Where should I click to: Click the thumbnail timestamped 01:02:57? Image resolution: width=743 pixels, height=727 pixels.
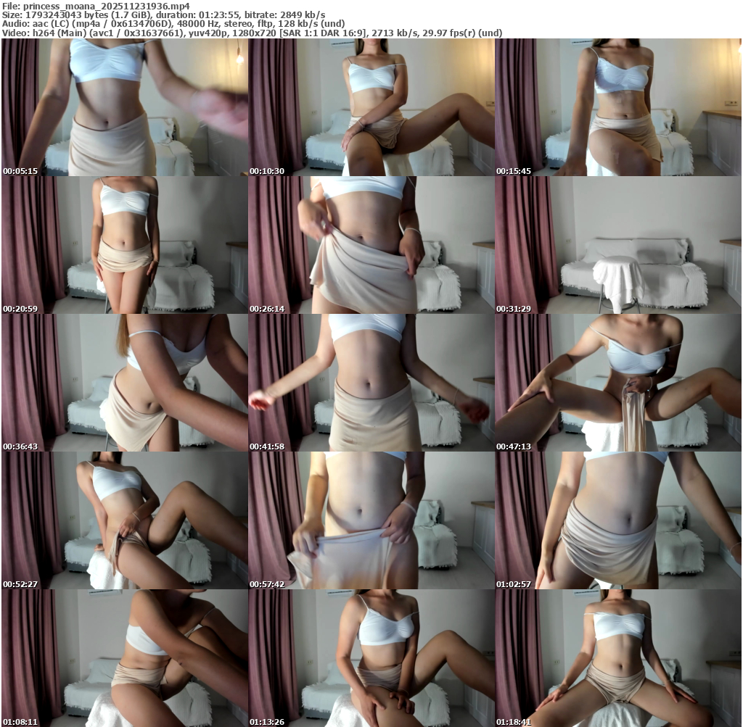click(618, 520)
